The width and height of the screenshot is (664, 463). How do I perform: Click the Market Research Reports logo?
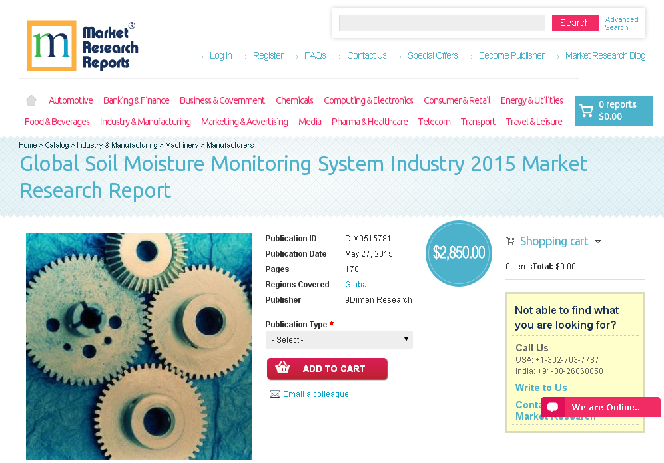point(82,45)
